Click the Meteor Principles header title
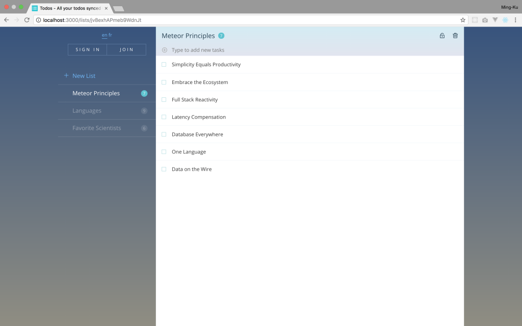 pyautogui.click(x=188, y=36)
